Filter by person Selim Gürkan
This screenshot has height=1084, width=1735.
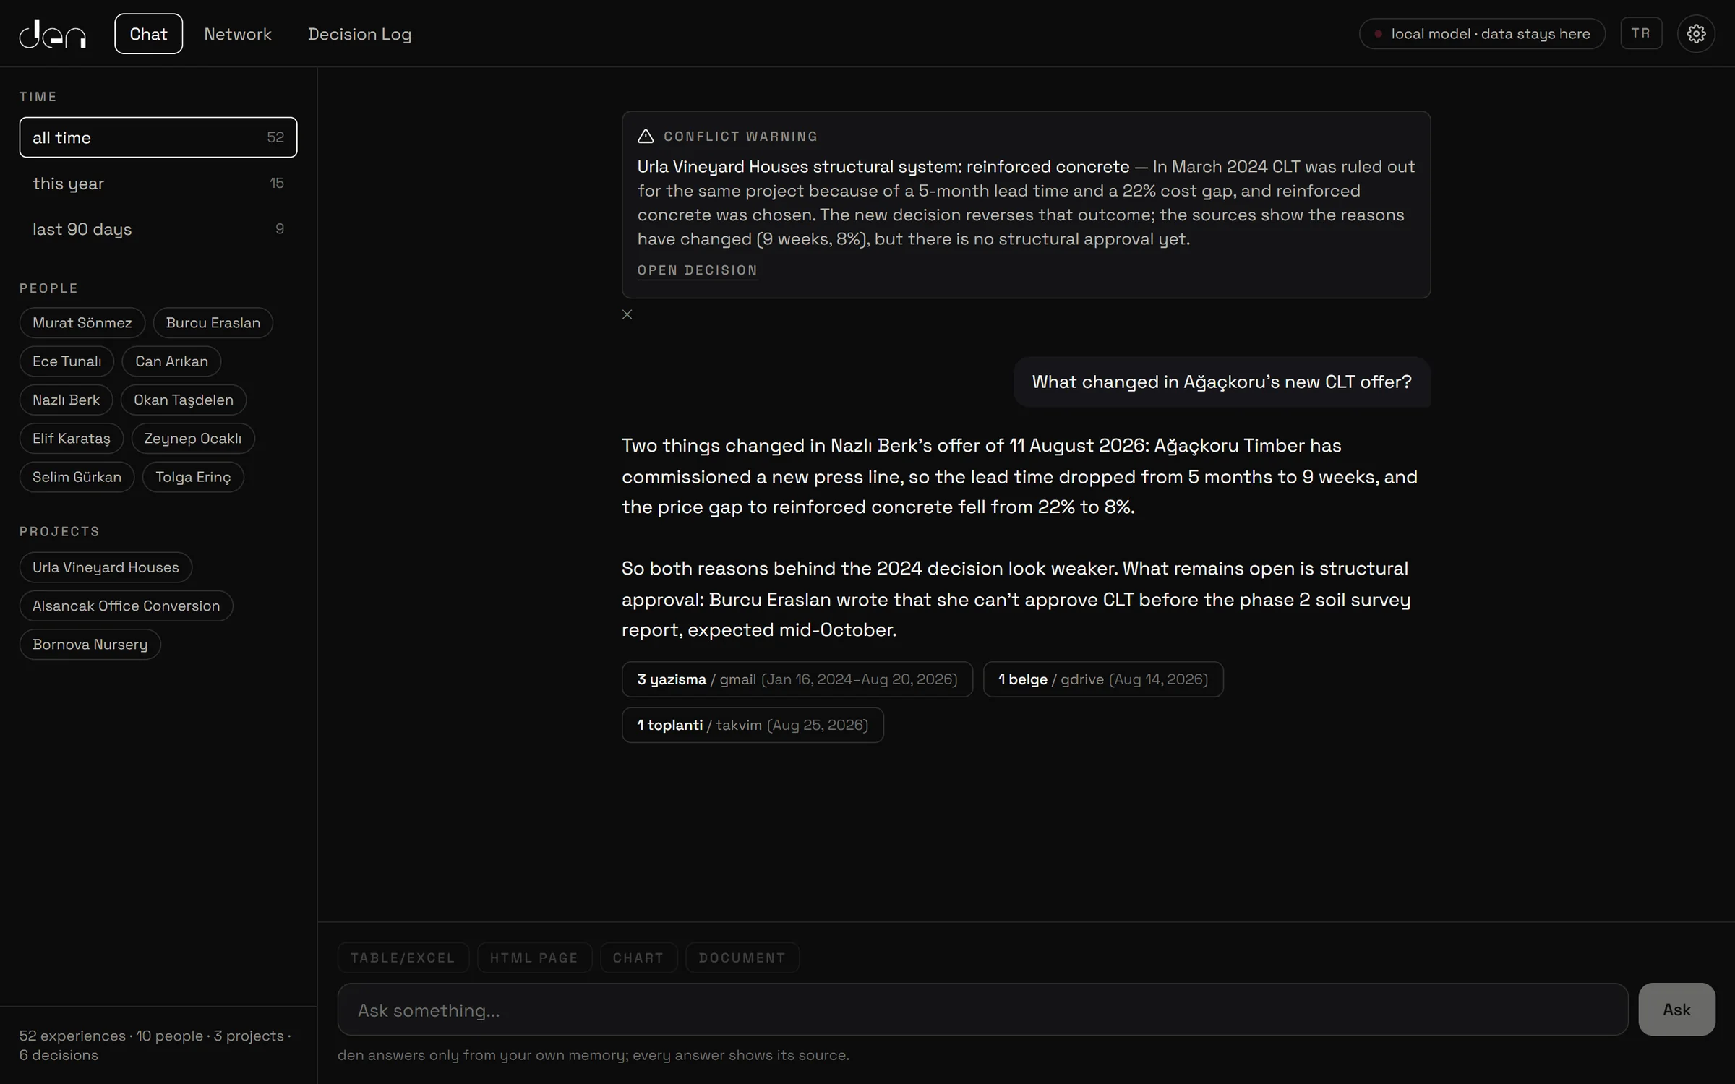77,477
